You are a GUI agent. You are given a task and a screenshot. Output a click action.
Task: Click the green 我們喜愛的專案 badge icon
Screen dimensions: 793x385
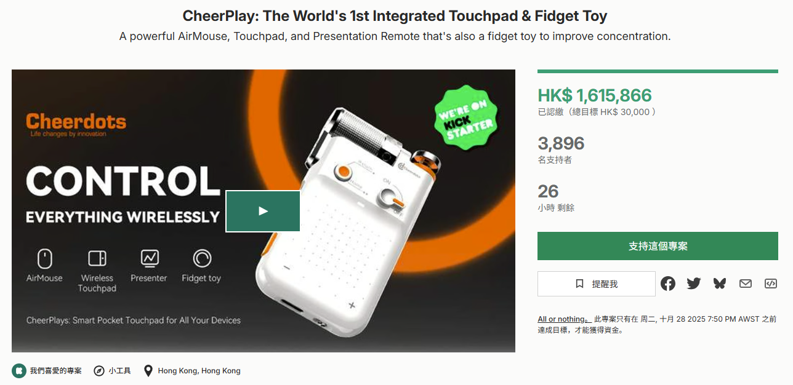19,371
